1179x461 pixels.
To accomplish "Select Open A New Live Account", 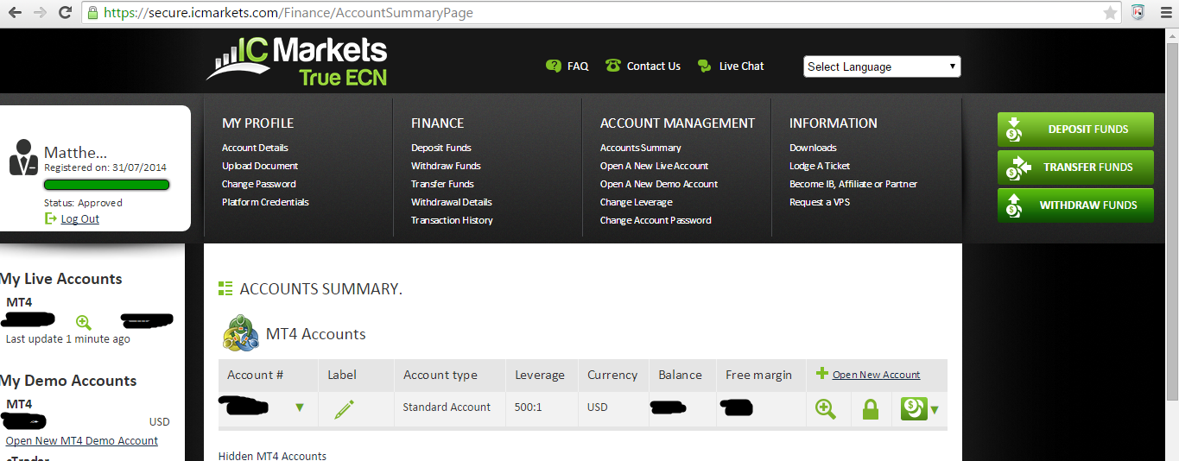I will [654, 166].
